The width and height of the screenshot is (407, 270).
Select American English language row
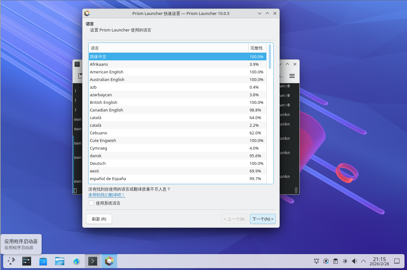(177, 72)
